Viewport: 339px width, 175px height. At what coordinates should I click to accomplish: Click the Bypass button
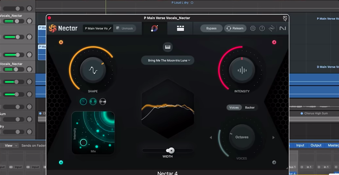211,28
